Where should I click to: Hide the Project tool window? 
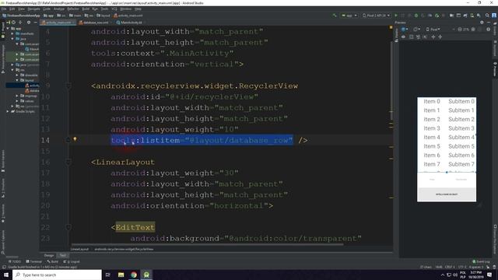[x=35, y=23]
